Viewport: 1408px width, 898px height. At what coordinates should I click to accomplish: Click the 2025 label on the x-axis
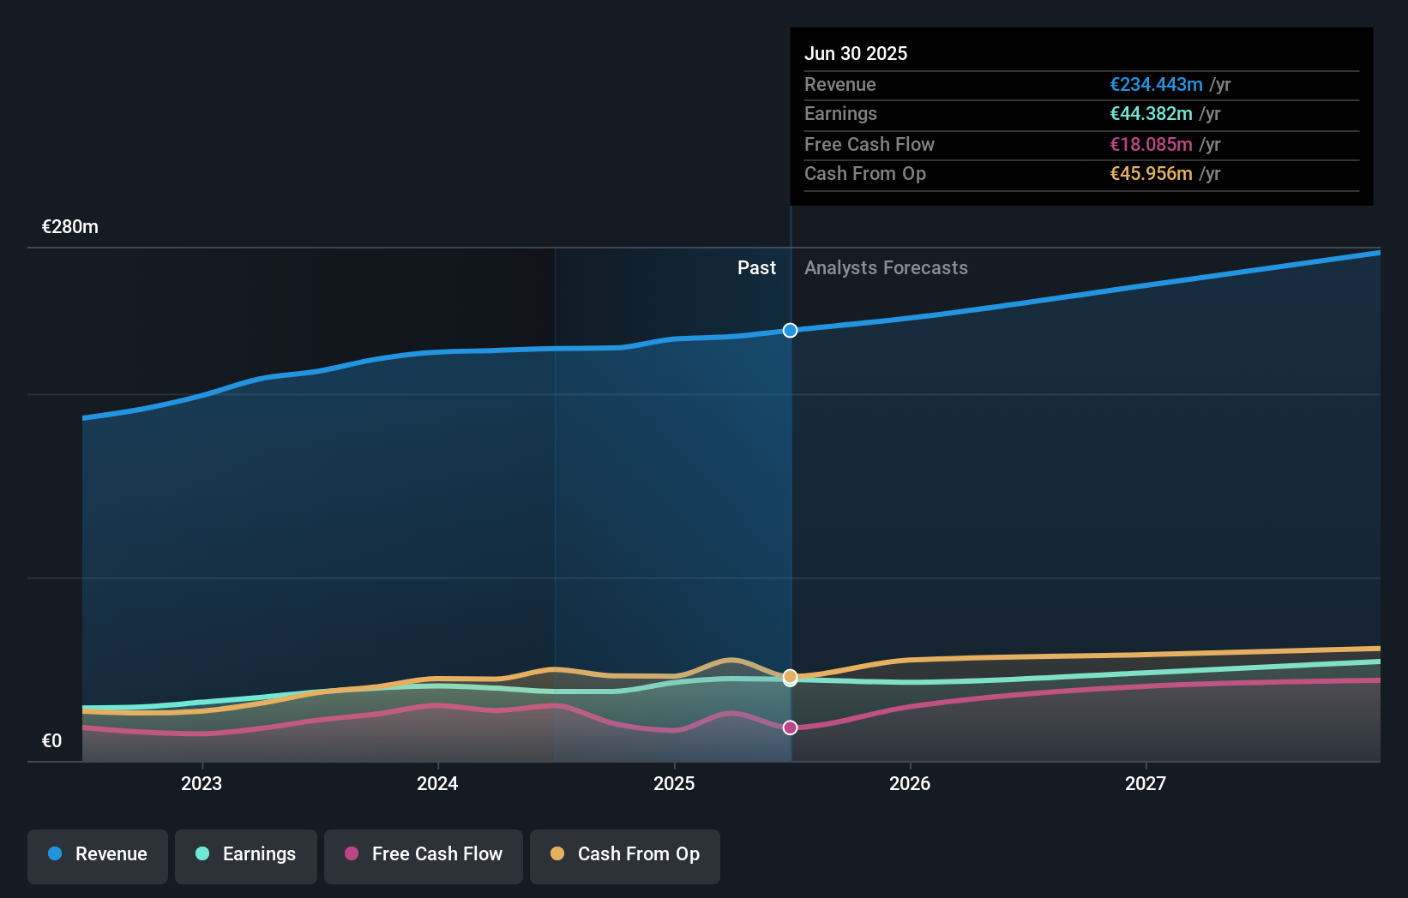tap(675, 782)
